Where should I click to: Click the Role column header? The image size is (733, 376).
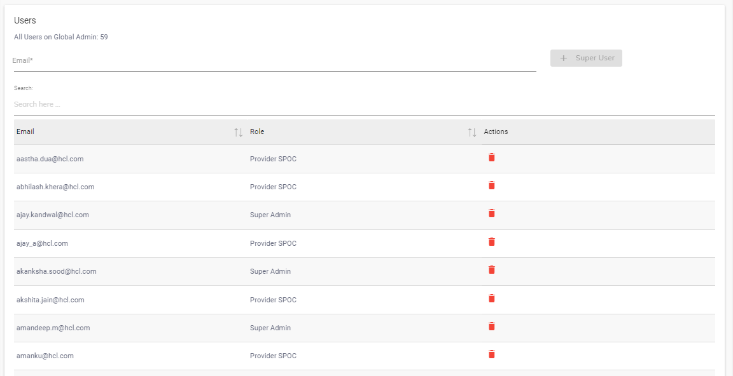[x=257, y=131]
